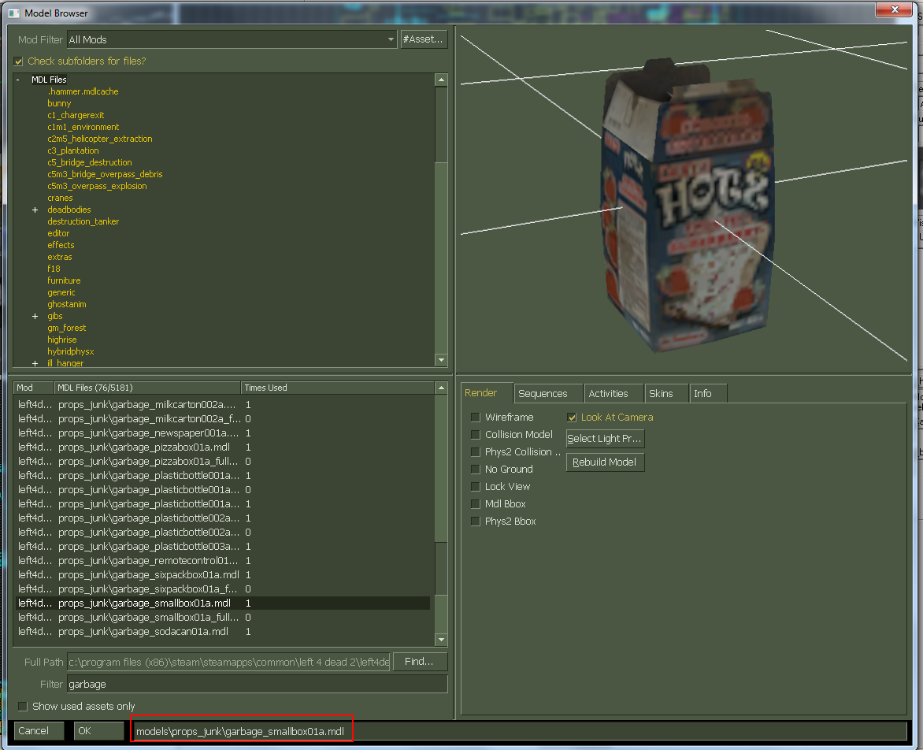The width and height of the screenshot is (923, 750).
Task: Click the file list scroll down arrow
Action: tap(441, 640)
